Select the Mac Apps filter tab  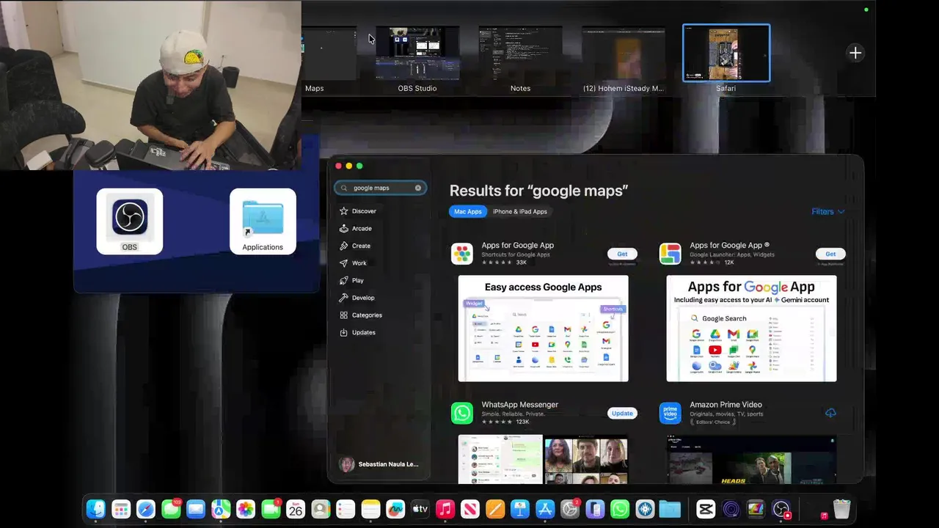coord(468,211)
